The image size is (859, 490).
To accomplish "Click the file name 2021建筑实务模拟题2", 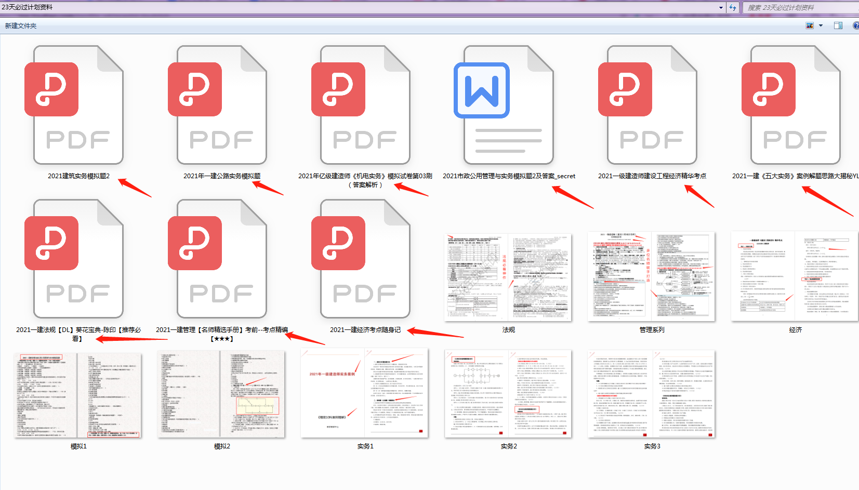I will (79, 176).
